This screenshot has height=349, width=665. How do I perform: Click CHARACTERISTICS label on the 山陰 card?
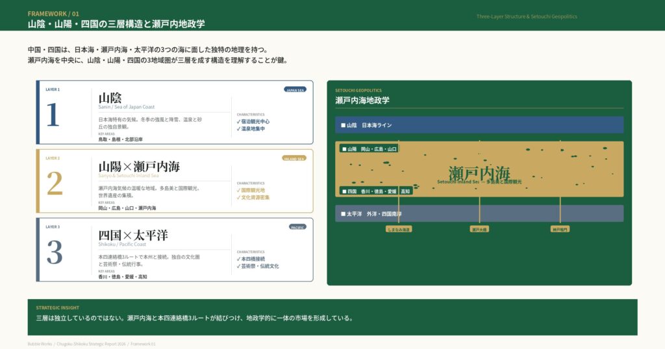(x=251, y=114)
